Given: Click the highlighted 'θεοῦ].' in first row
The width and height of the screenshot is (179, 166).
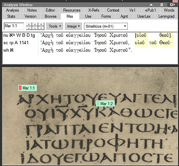Looking at the screenshot, I should [166, 35].
